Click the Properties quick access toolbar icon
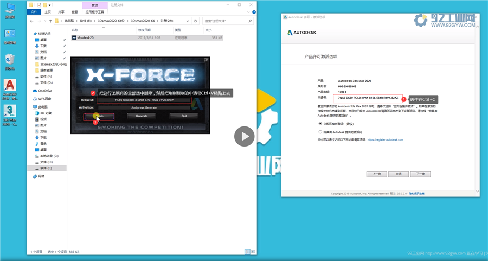 tap(39, 5)
